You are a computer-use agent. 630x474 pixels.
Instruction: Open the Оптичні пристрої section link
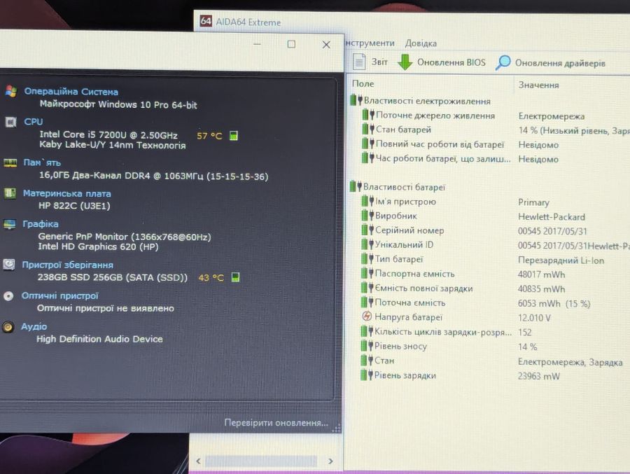coord(60,295)
